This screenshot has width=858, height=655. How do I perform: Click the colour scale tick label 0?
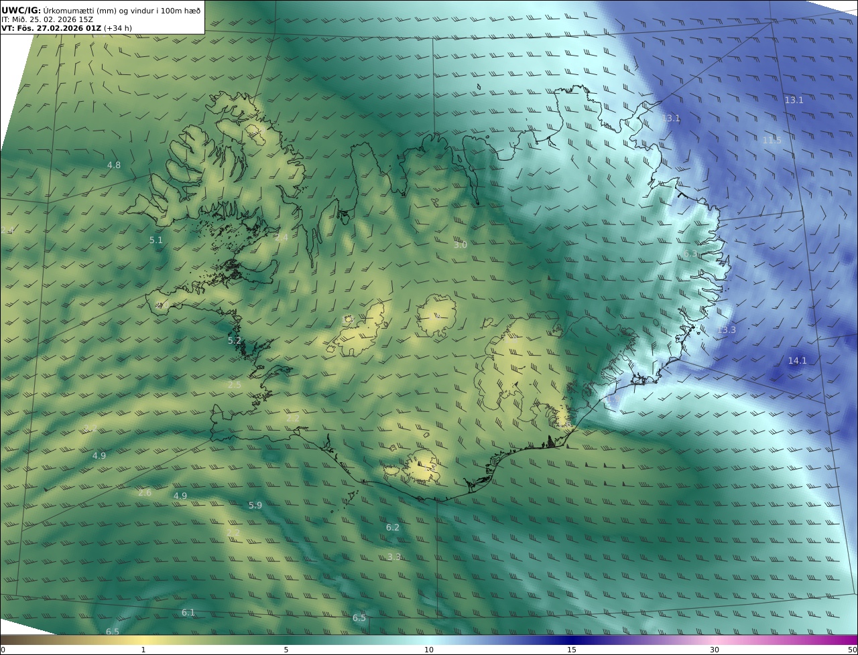click(3, 650)
